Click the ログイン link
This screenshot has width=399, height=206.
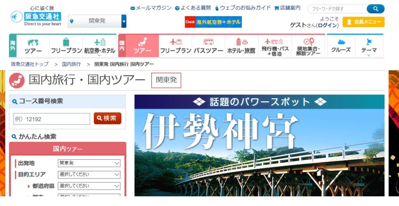pyautogui.click(x=327, y=25)
